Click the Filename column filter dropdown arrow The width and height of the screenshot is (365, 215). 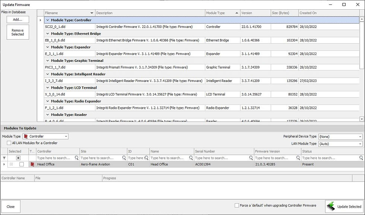tap(92, 13)
